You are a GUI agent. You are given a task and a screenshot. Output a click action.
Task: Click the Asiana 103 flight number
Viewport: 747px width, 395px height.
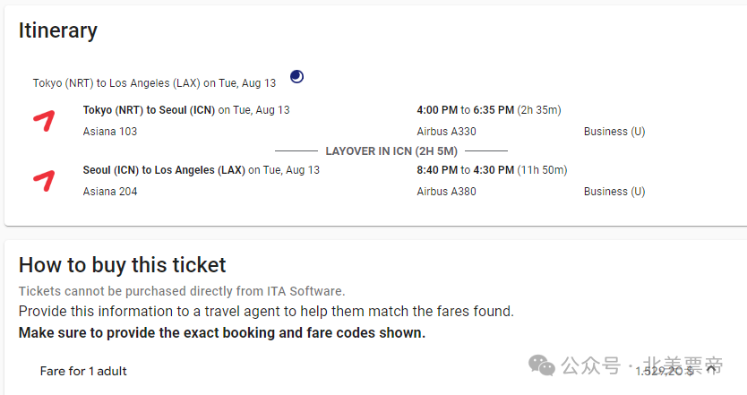click(x=110, y=132)
